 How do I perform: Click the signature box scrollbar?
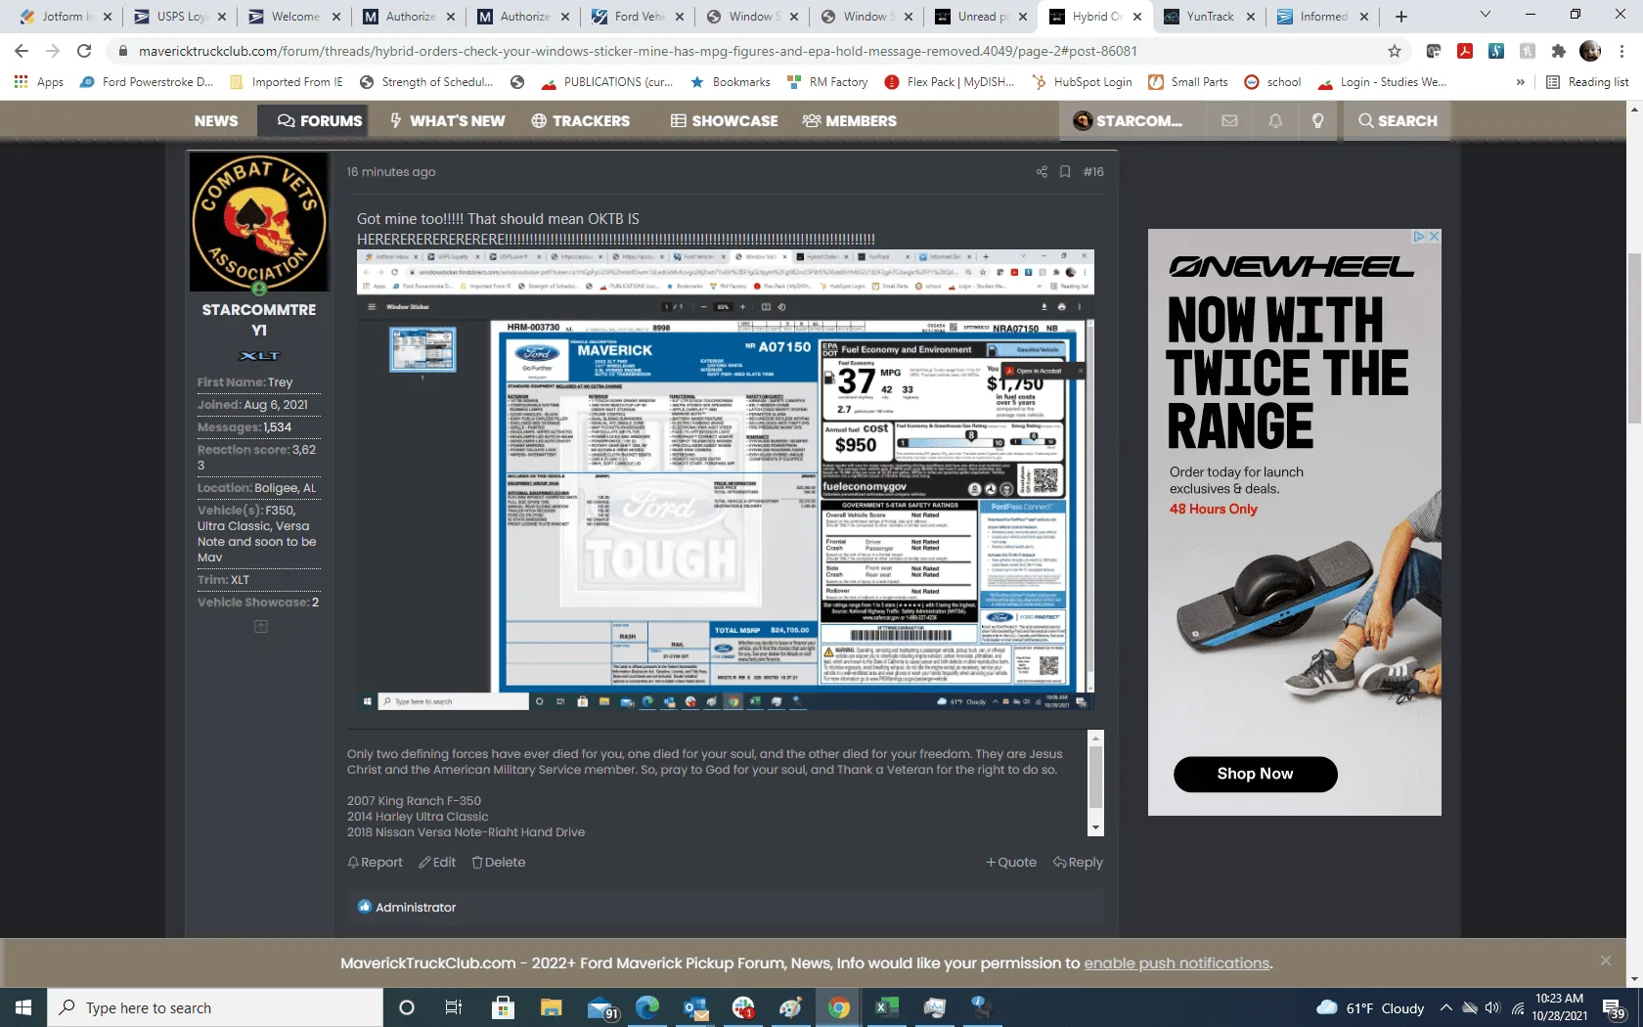1095,782
